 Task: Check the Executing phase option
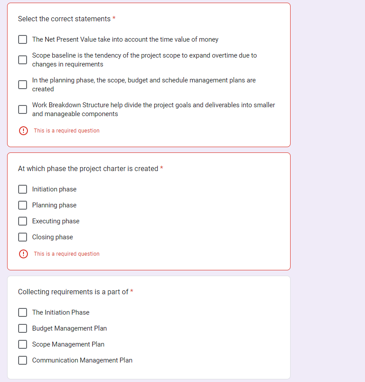tap(23, 221)
